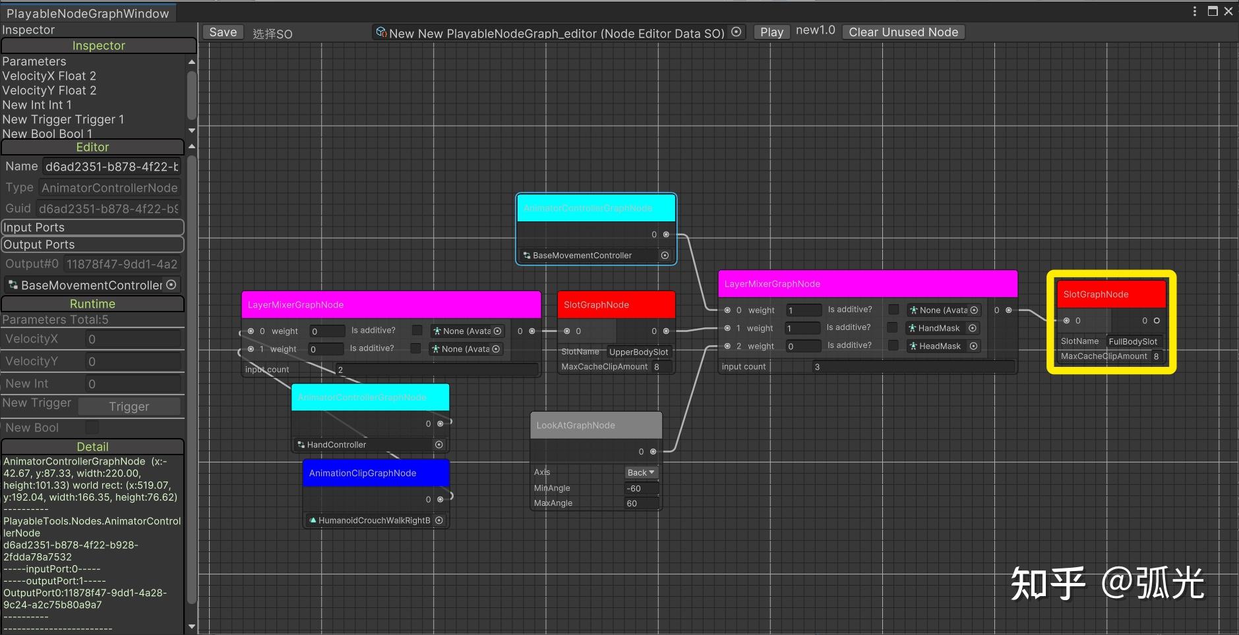Viewport: 1239px width, 635px height.
Task: Click the Unity cube icon before the Node Editor SO name
Action: pos(381,31)
